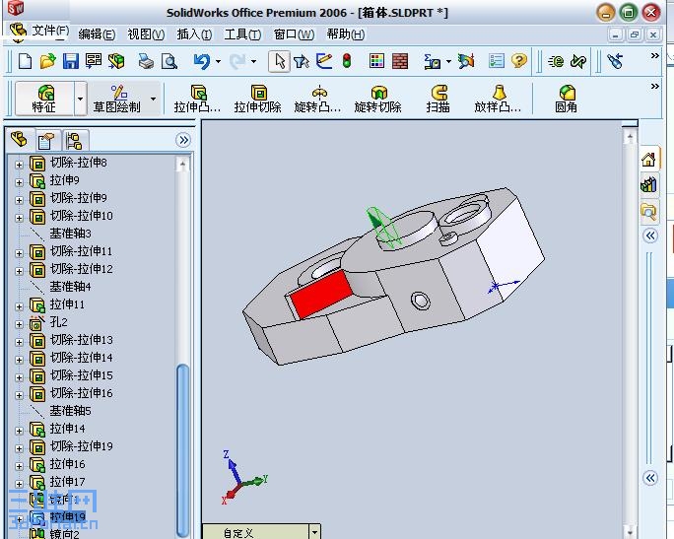The height and width of the screenshot is (539, 674).
Task: Open the Sketch (草图绘制) toolbar button
Action: (116, 99)
